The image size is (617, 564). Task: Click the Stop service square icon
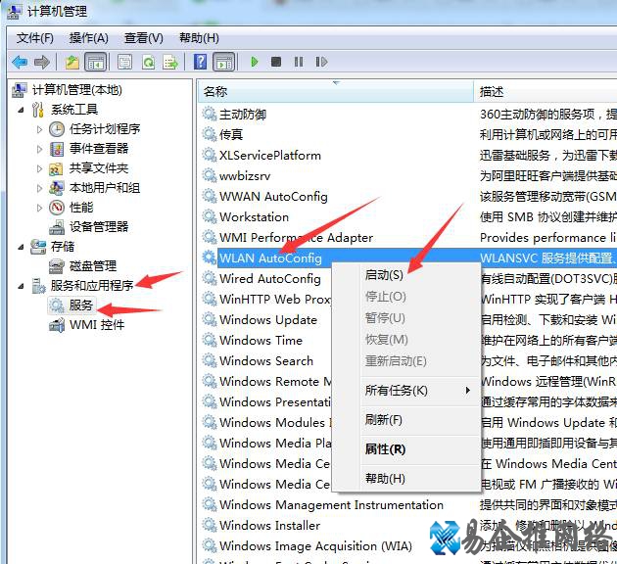[276, 62]
